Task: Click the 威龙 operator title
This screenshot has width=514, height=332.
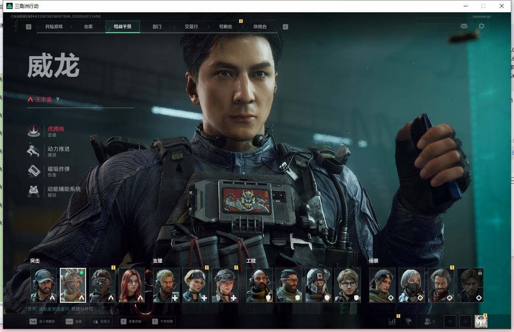Action: coord(53,66)
